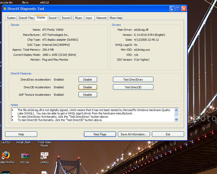The height and width of the screenshot is (174, 217).
Task: Click the Notes scrollbar thumb
Action: pyautogui.click(x=176, y=114)
